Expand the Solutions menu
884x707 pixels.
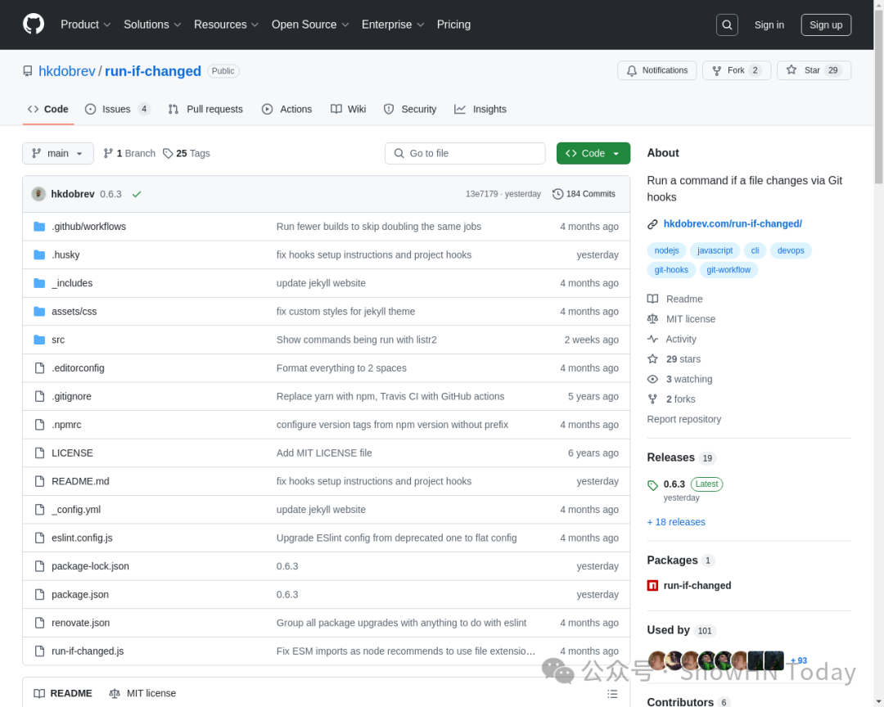tap(152, 25)
